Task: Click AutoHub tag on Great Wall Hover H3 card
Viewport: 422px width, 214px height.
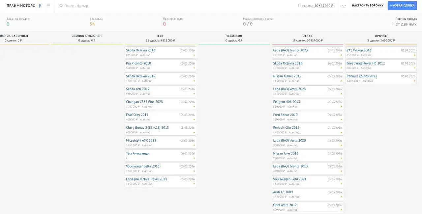Action: tap(366, 68)
